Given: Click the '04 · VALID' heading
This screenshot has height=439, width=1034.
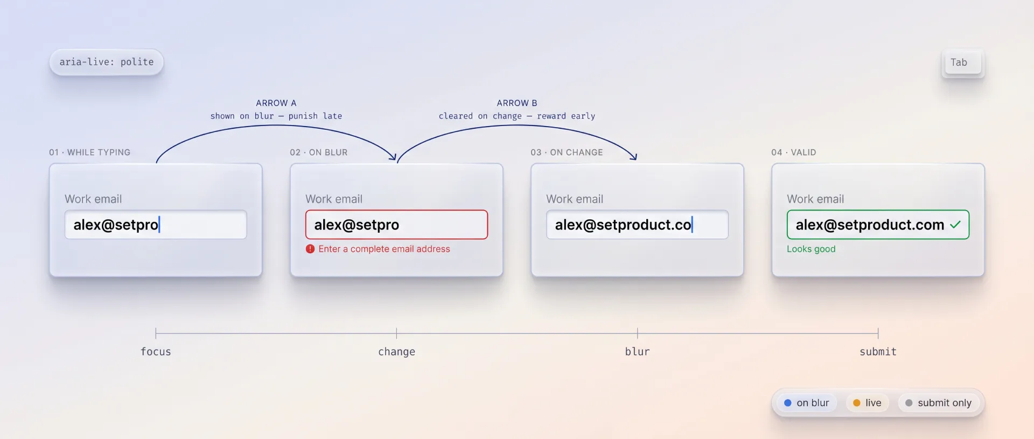Looking at the screenshot, I should click(x=793, y=152).
